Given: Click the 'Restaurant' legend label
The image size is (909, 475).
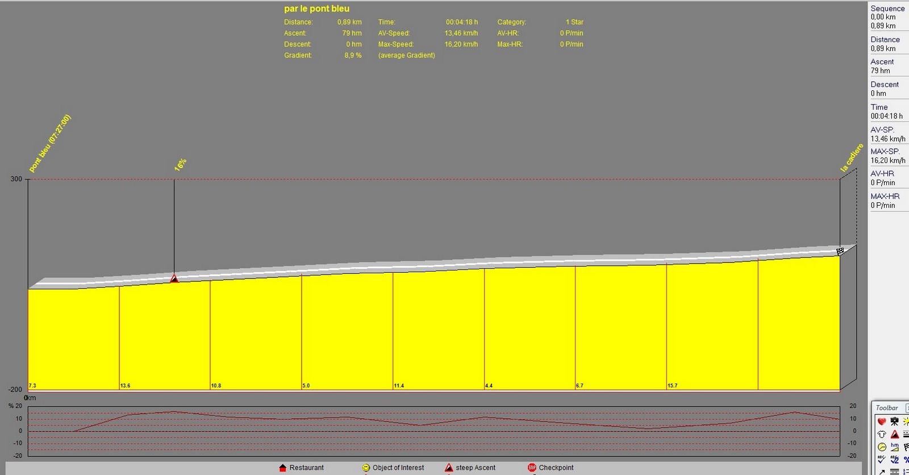Looking at the screenshot, I should tap(306, 468).
